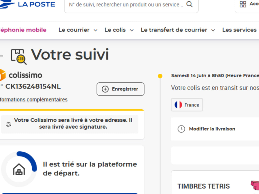Click the plus icon in Enregistrer
Screen dimensions: 259x194
click(105, 89)
